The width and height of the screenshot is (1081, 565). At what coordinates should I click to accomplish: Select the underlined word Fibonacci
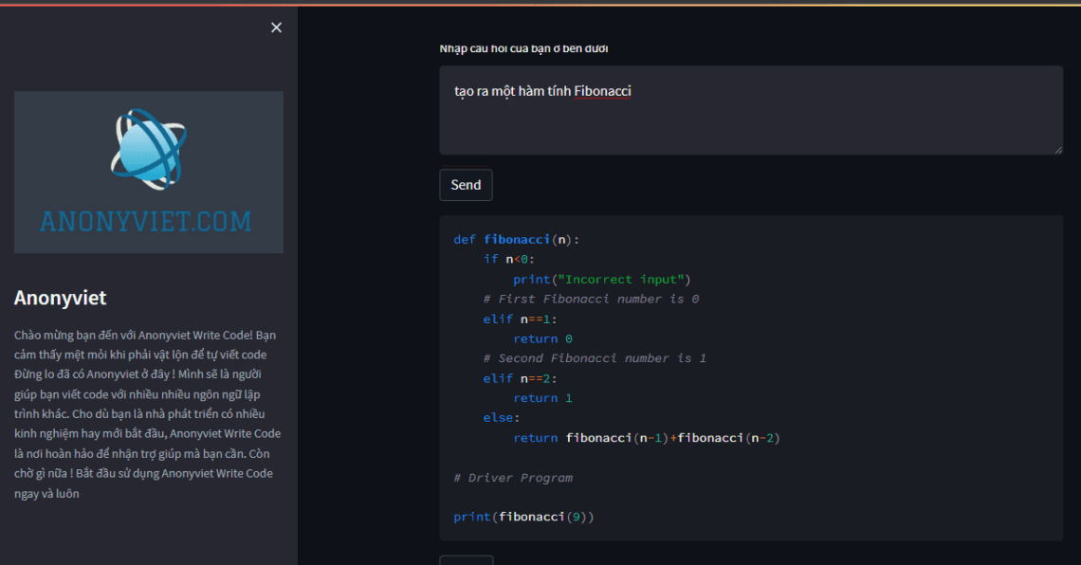[603, 90]
